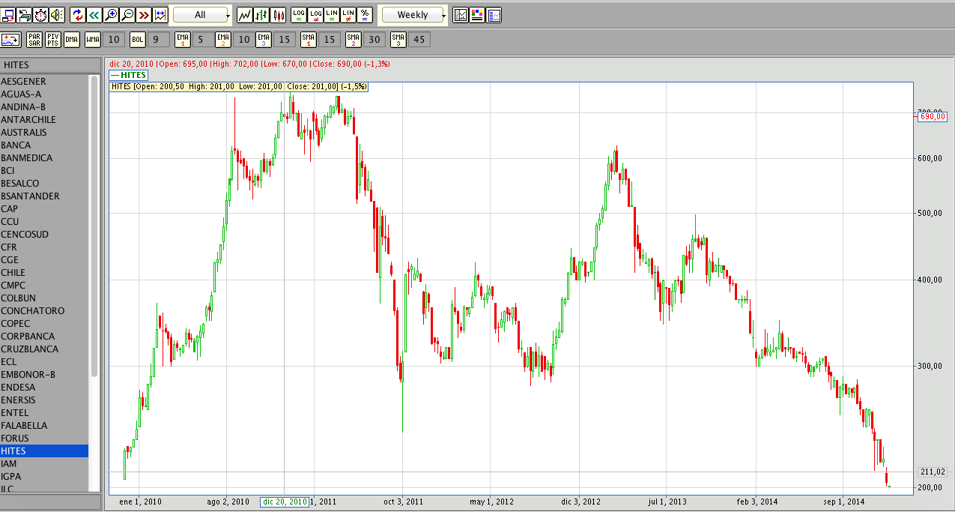The width and height of the screenshot is (955, 512).
Task: Click the SMA 3 period field showing 45
Action: (x=419, y=40)
